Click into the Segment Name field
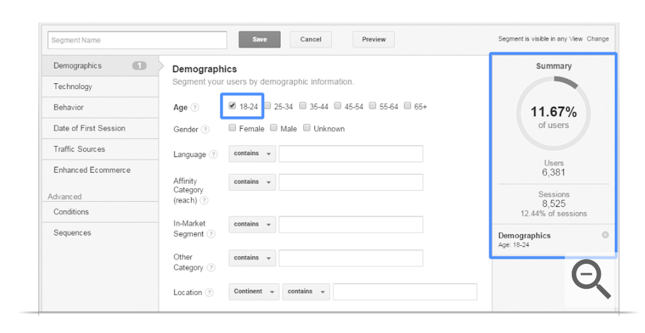Viewport: 645px width, 333px height. (137, 40)
